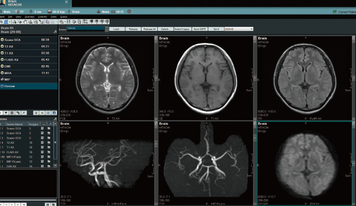Click the last icon in T1 AX series row
This screenshot has height=206, width=356.
pos(49,148)
